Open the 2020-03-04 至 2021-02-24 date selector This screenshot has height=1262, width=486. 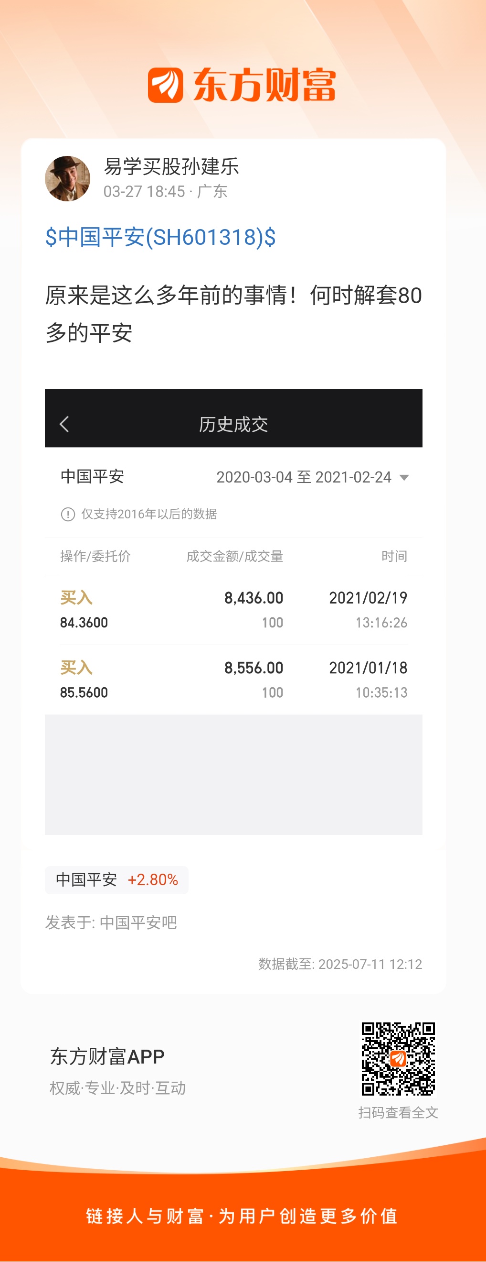312,477
